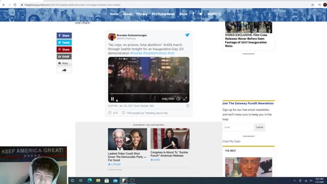Screen dimensions: 327x184
Task: Open volume control in system tray
Action: click(x=311, y=180)
